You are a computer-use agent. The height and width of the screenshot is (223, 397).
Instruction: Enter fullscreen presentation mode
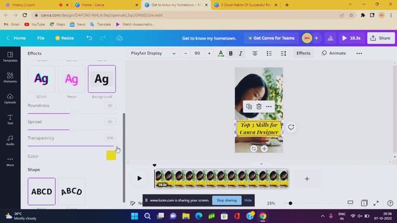tap(376, 203)
